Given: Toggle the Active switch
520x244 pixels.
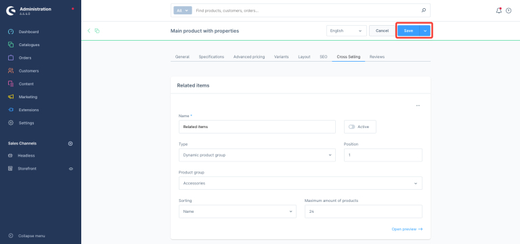Looking at the screenshot, I should (x=351, y=127).
